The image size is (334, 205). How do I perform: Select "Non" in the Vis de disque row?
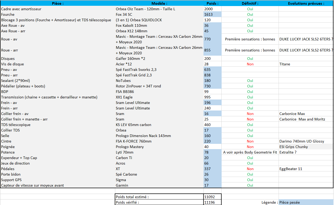[250, 64]
